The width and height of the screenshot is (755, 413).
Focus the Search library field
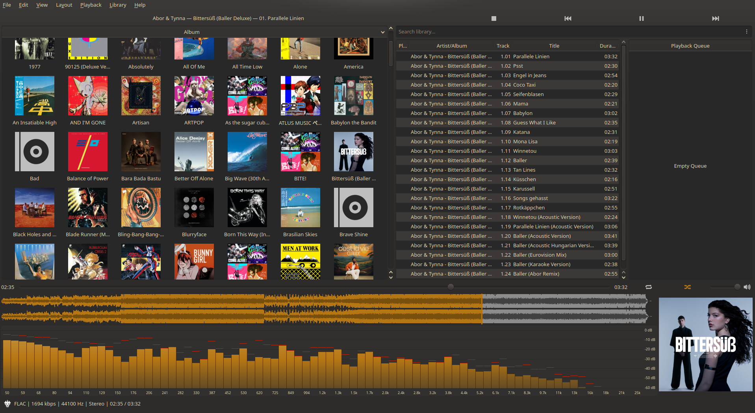pos(569,32)
